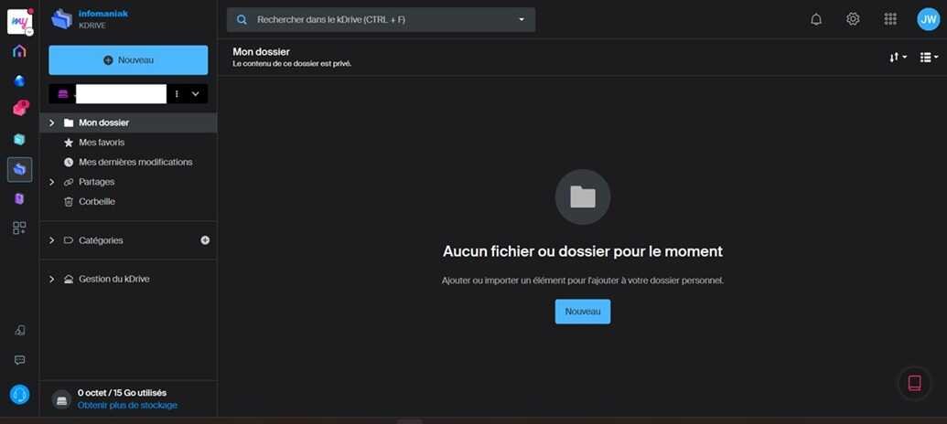Select the kDrive icon in left rail
The width and height of the screenshot is (947, 424).
click(x=19, y=169)
